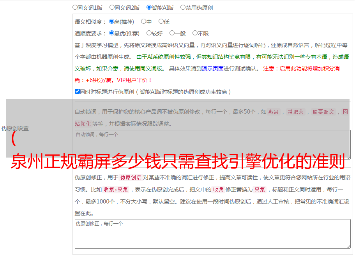355x256 pixels.
Task: Set 通顺度要求 to 较好
Action: point(149,33)
